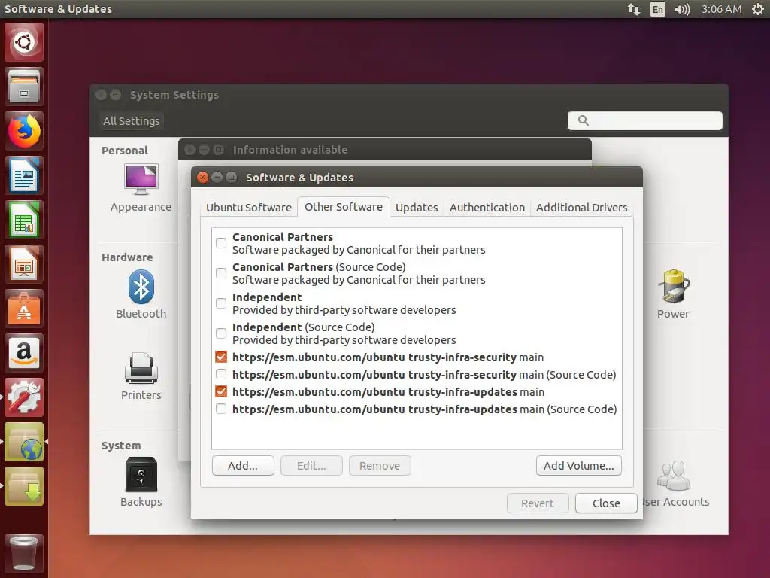Select trusty-infra-security main (Source Code) row text

click(x=424, y=375)
